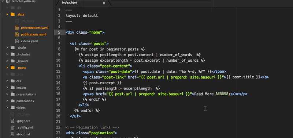Expand the _layouts folder arrow
Viewport: 293px width, 138px height.
[7, 61]
